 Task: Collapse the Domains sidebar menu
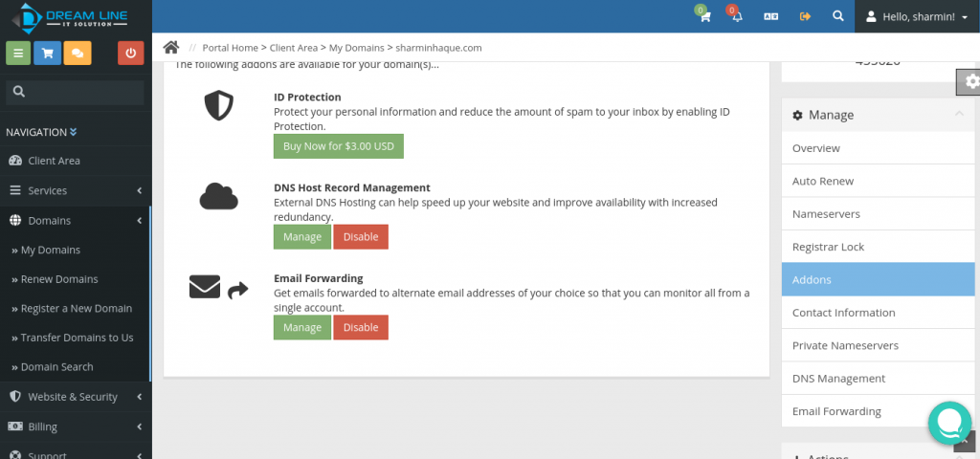click(76, 221)
